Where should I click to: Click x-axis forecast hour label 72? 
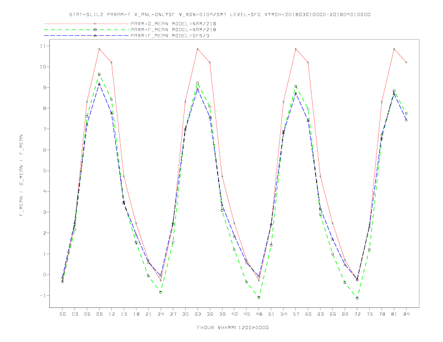pyautogui.click(x=357, y=314)
